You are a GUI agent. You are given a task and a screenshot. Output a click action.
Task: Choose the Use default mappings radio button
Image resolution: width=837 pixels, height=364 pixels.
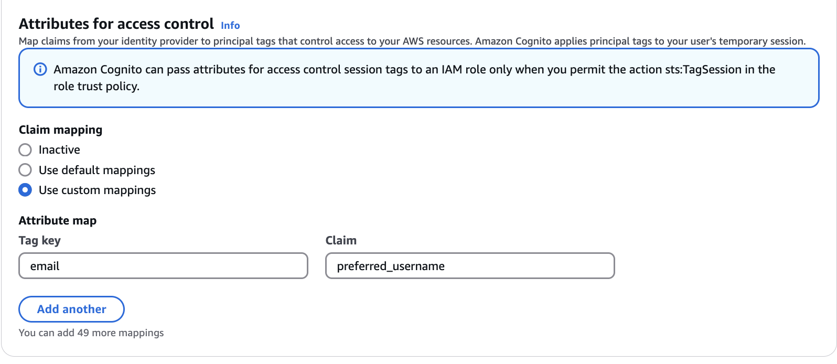[x=25, y=170]
